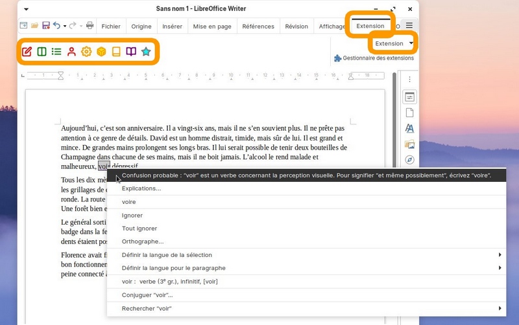Viewport: 519px width, 325px height.
Task: Click the orange gear icon
Action: tap(86, 52)
